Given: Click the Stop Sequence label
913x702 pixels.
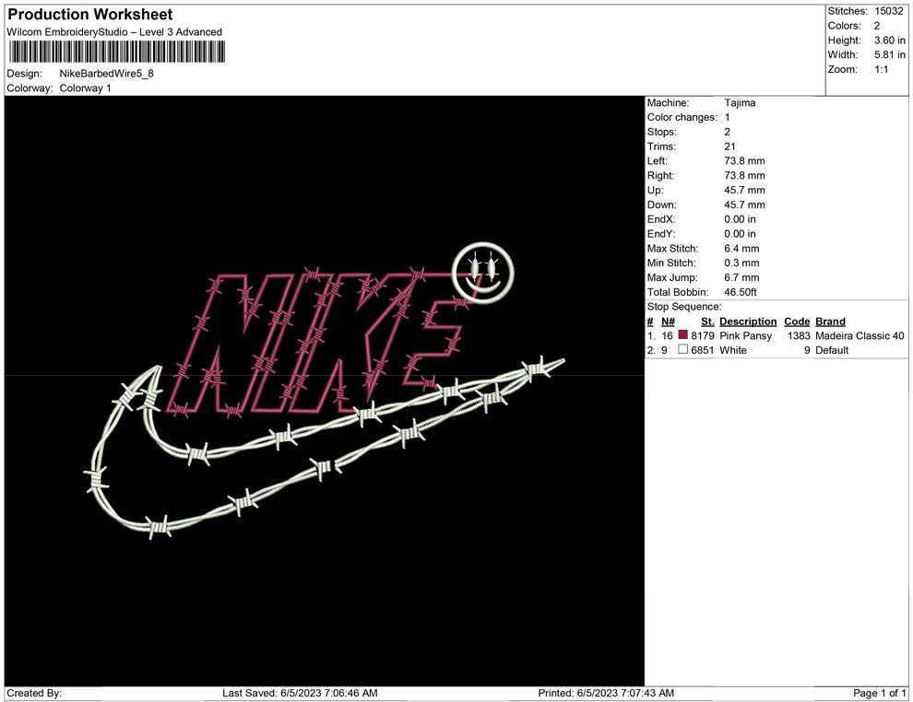Looking at the screenshot, I should pos(683,307).
